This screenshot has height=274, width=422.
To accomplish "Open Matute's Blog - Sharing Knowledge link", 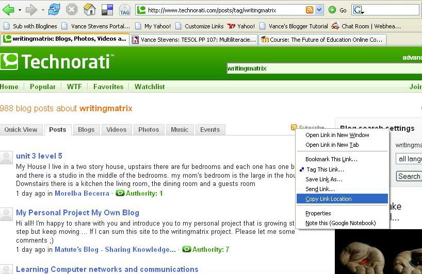I will (115, 250).
